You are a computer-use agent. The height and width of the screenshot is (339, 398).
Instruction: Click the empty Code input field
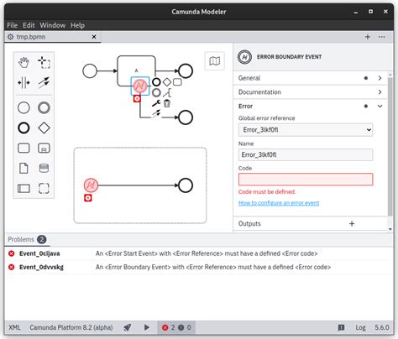click(306, 180)
